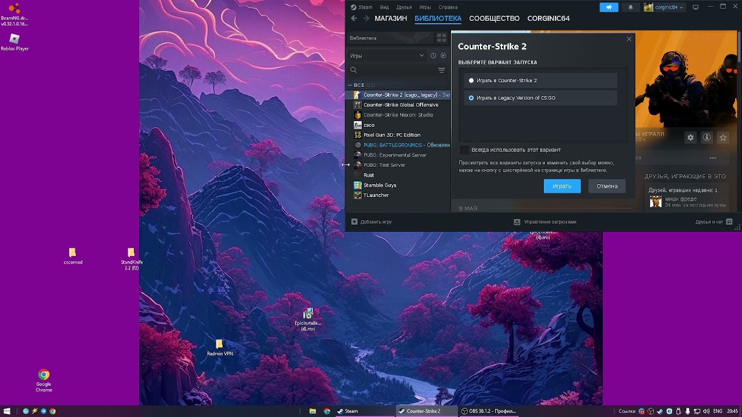Select Counter-Strike 2 [csgo_legacy] in library
Screen dimensions: 742x417
point(399,95)
